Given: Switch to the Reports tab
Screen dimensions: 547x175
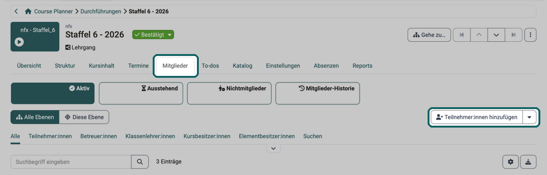Looking at the screenshot, I should (362, 66).
